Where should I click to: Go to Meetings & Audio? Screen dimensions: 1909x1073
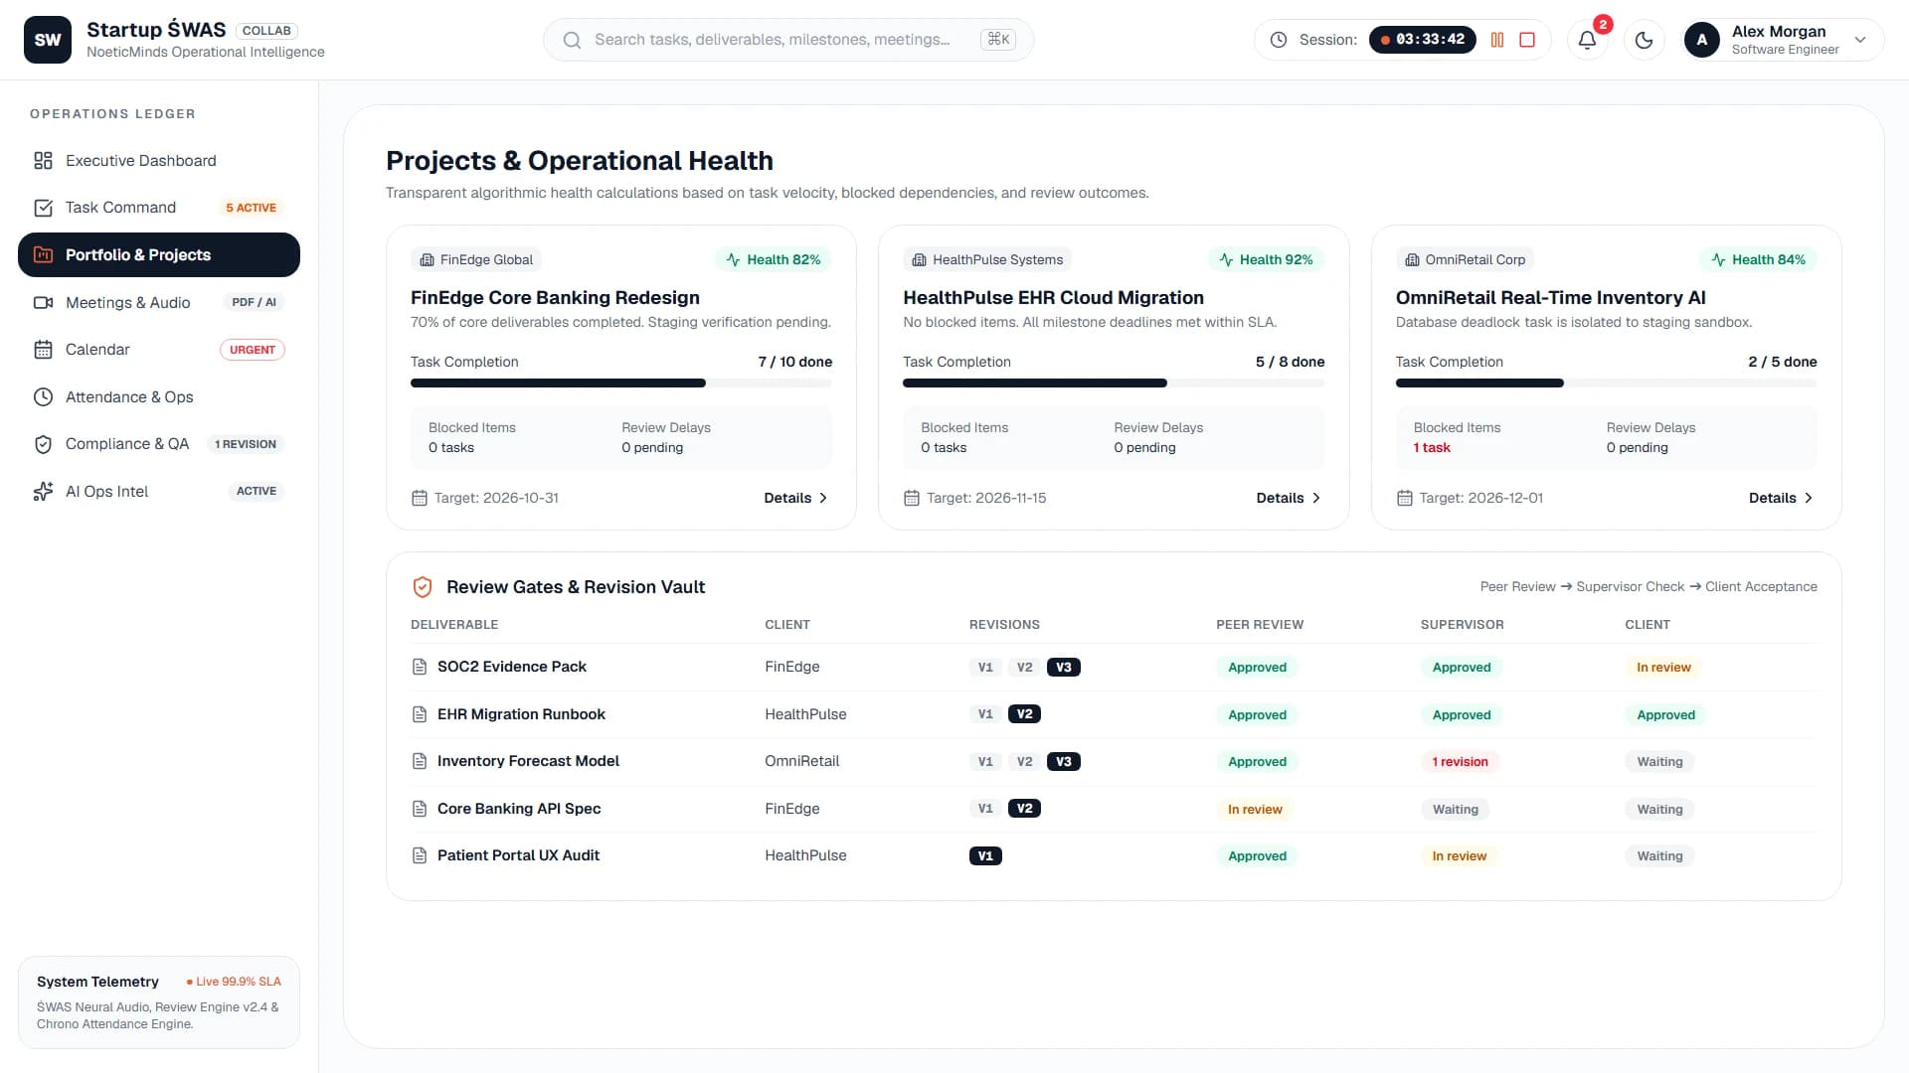click(159, 302)
